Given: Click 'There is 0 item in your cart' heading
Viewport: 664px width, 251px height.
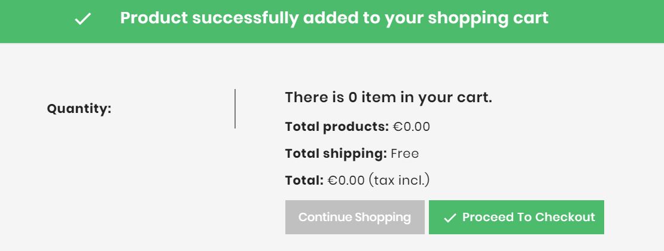Looking at the screenshot, I should (388, 98).
